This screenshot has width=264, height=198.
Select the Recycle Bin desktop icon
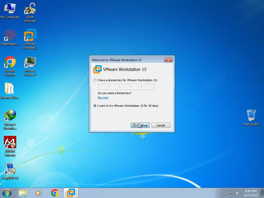pyautogui.click(x=251, y=118)
